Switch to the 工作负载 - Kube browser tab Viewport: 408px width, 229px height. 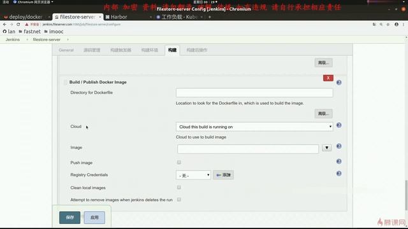180,17
